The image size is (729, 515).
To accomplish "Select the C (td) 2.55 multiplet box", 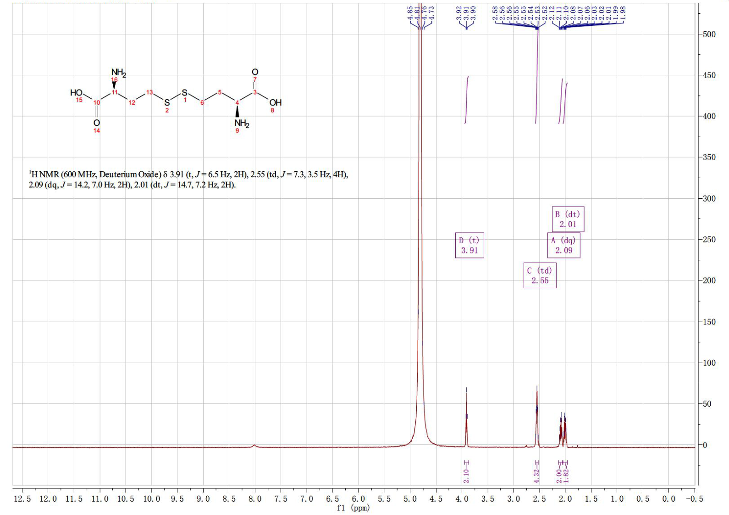I will pyautogui.click(x=540, y=275).
